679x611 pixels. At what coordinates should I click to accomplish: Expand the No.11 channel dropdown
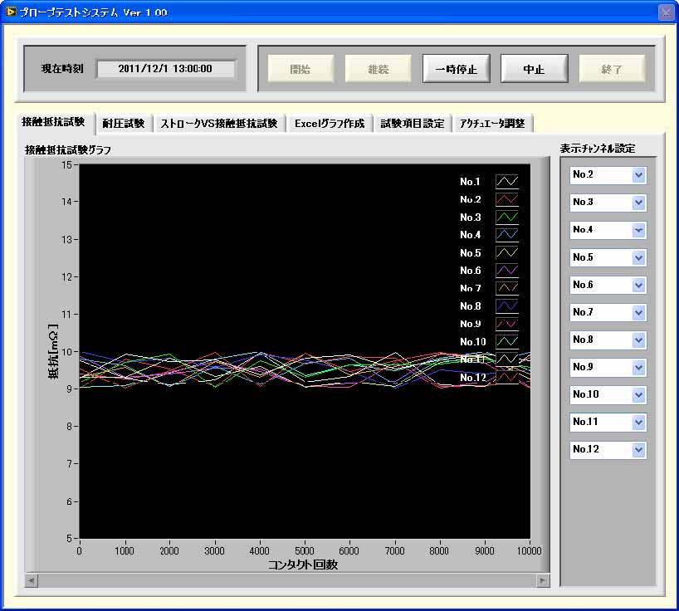(x=638, y=423)
